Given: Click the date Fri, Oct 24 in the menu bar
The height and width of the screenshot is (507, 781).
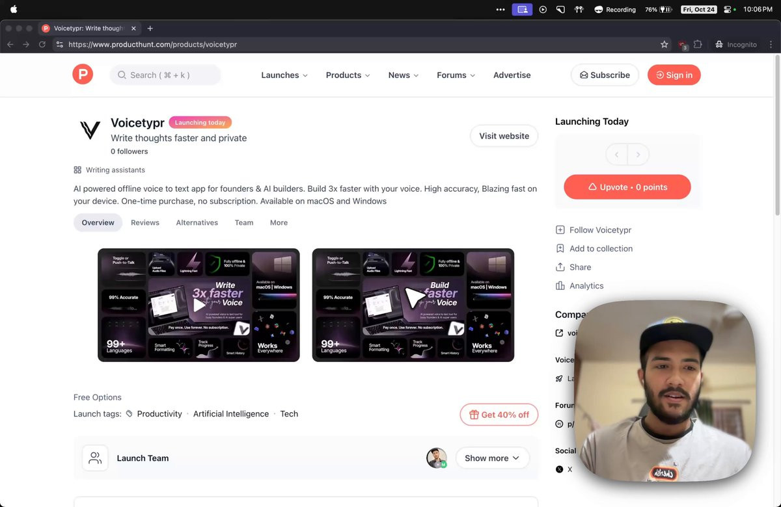Looking at the screenshot, I should point(698,9).
